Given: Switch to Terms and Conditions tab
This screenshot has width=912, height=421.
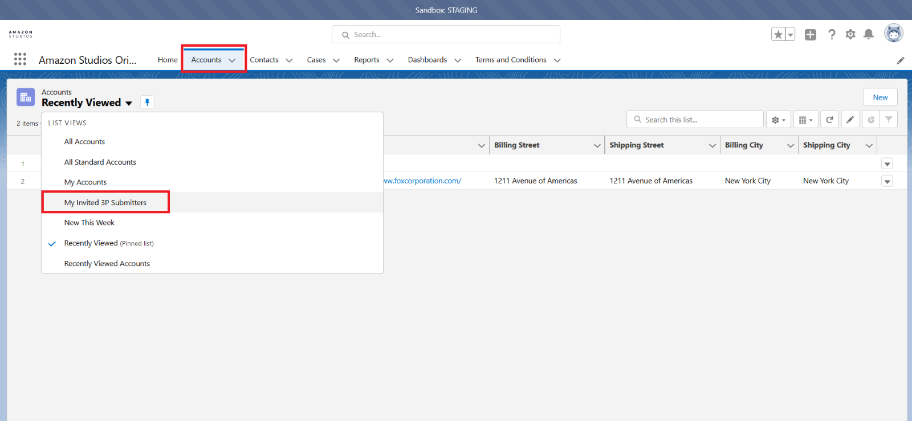Looking at the screenshot, I should pyautogui.click(x=511, y=60).
